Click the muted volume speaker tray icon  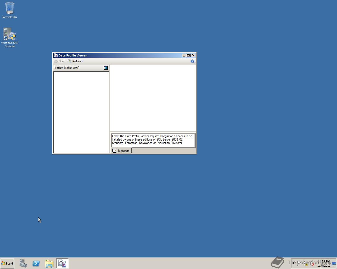tap(312, 263)
